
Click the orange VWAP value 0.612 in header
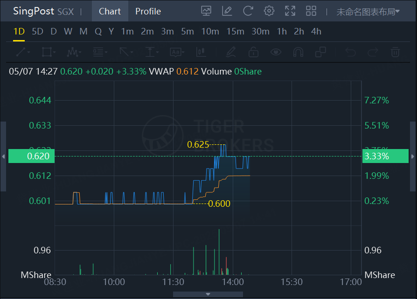click(188, 72)
